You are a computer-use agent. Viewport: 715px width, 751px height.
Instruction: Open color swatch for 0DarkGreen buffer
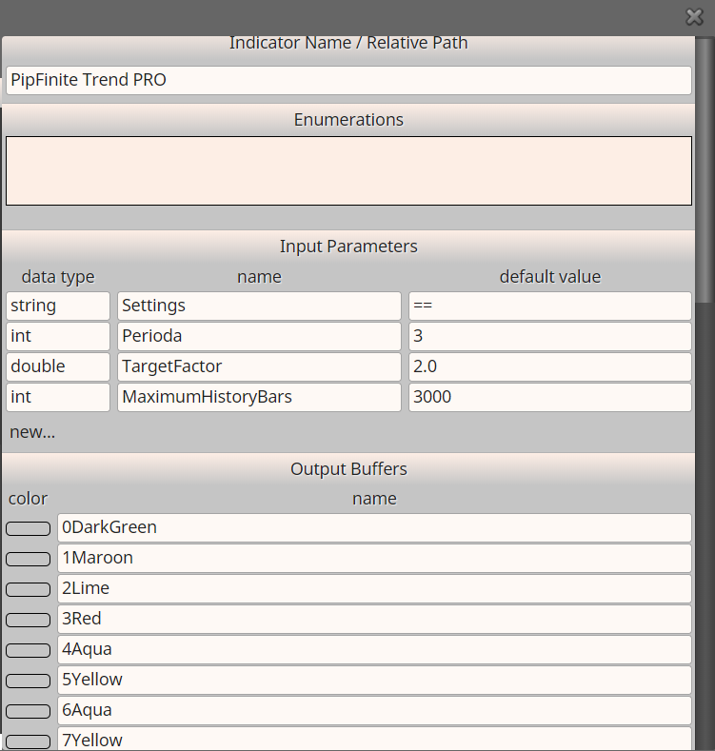click(29, 528)
